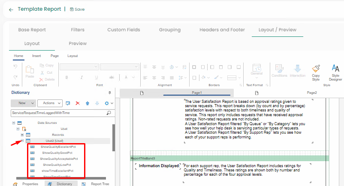Viewport: 344px width, 186px height.
Task: Switch to the Custom Fields tab
Action: click(124, 30)
